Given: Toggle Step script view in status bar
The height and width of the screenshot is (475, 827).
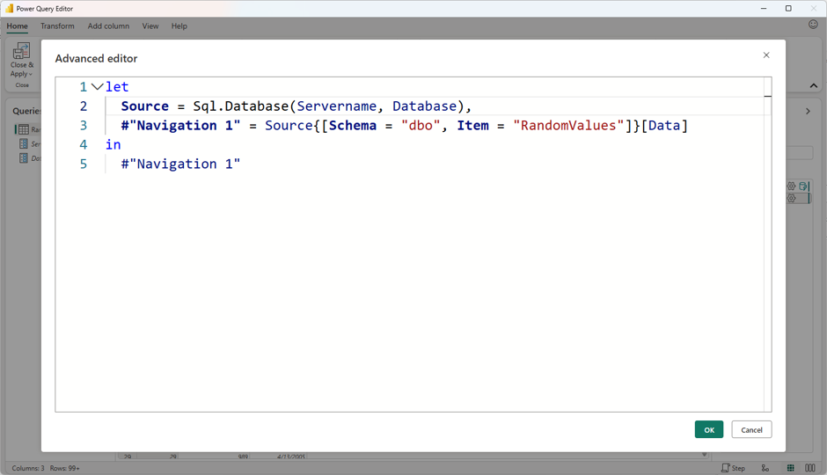Looking at the screenshot, I should 733,468.
